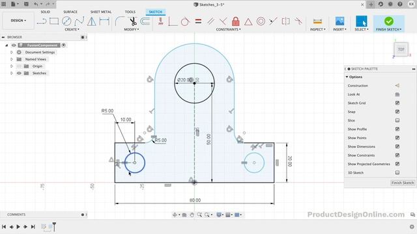Toggle the Show Constraints checkbox

point(397,155)
